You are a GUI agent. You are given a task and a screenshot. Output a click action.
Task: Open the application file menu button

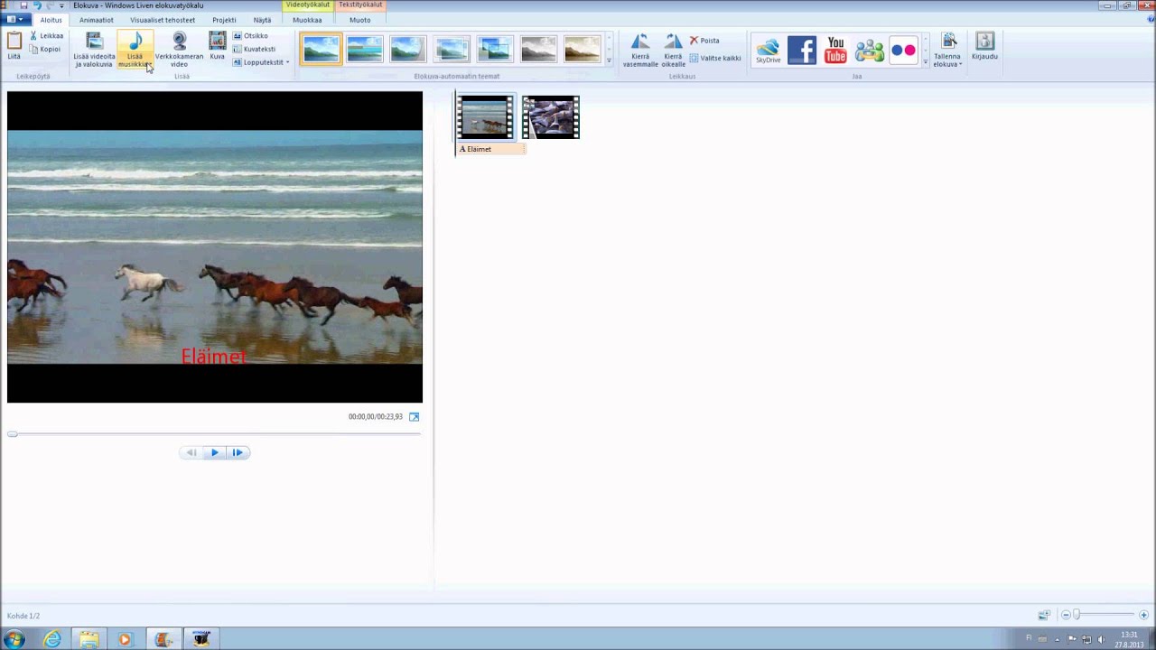tap(14, 20)
